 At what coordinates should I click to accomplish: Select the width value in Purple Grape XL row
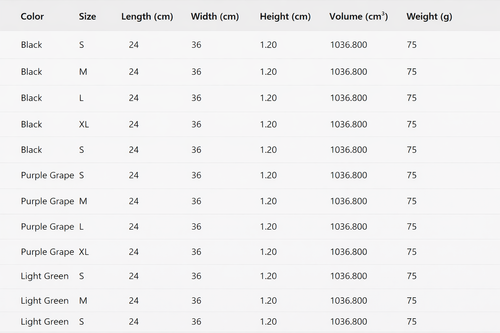pos(196,252)
